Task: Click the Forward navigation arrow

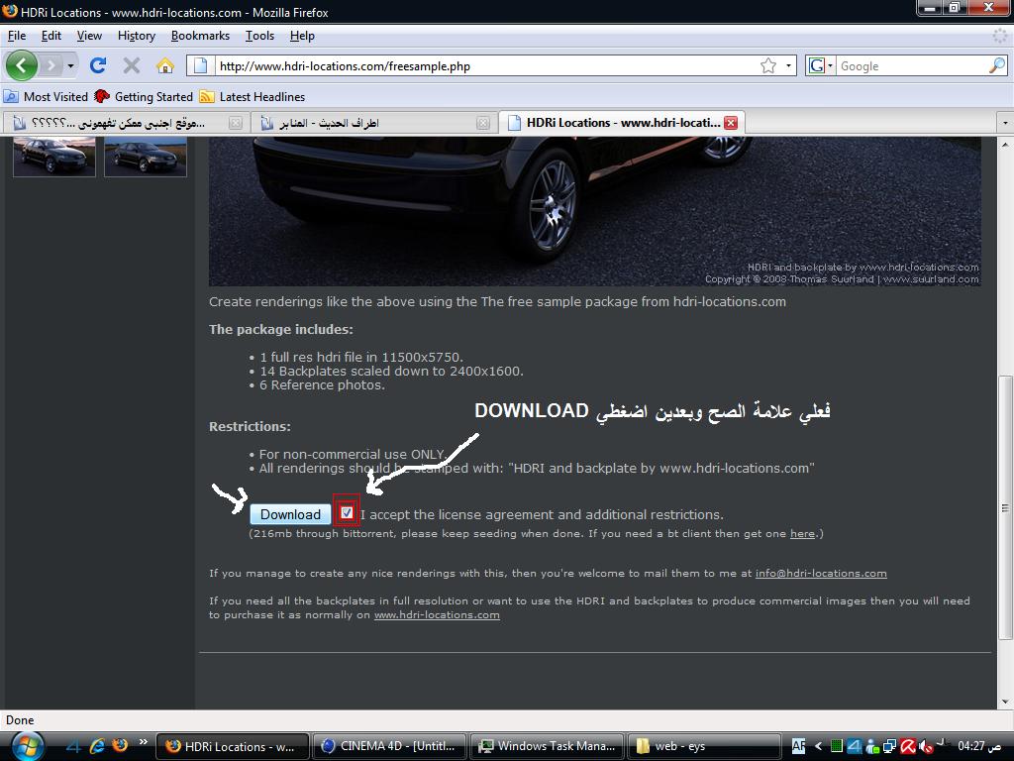Action: pos(51,65)
